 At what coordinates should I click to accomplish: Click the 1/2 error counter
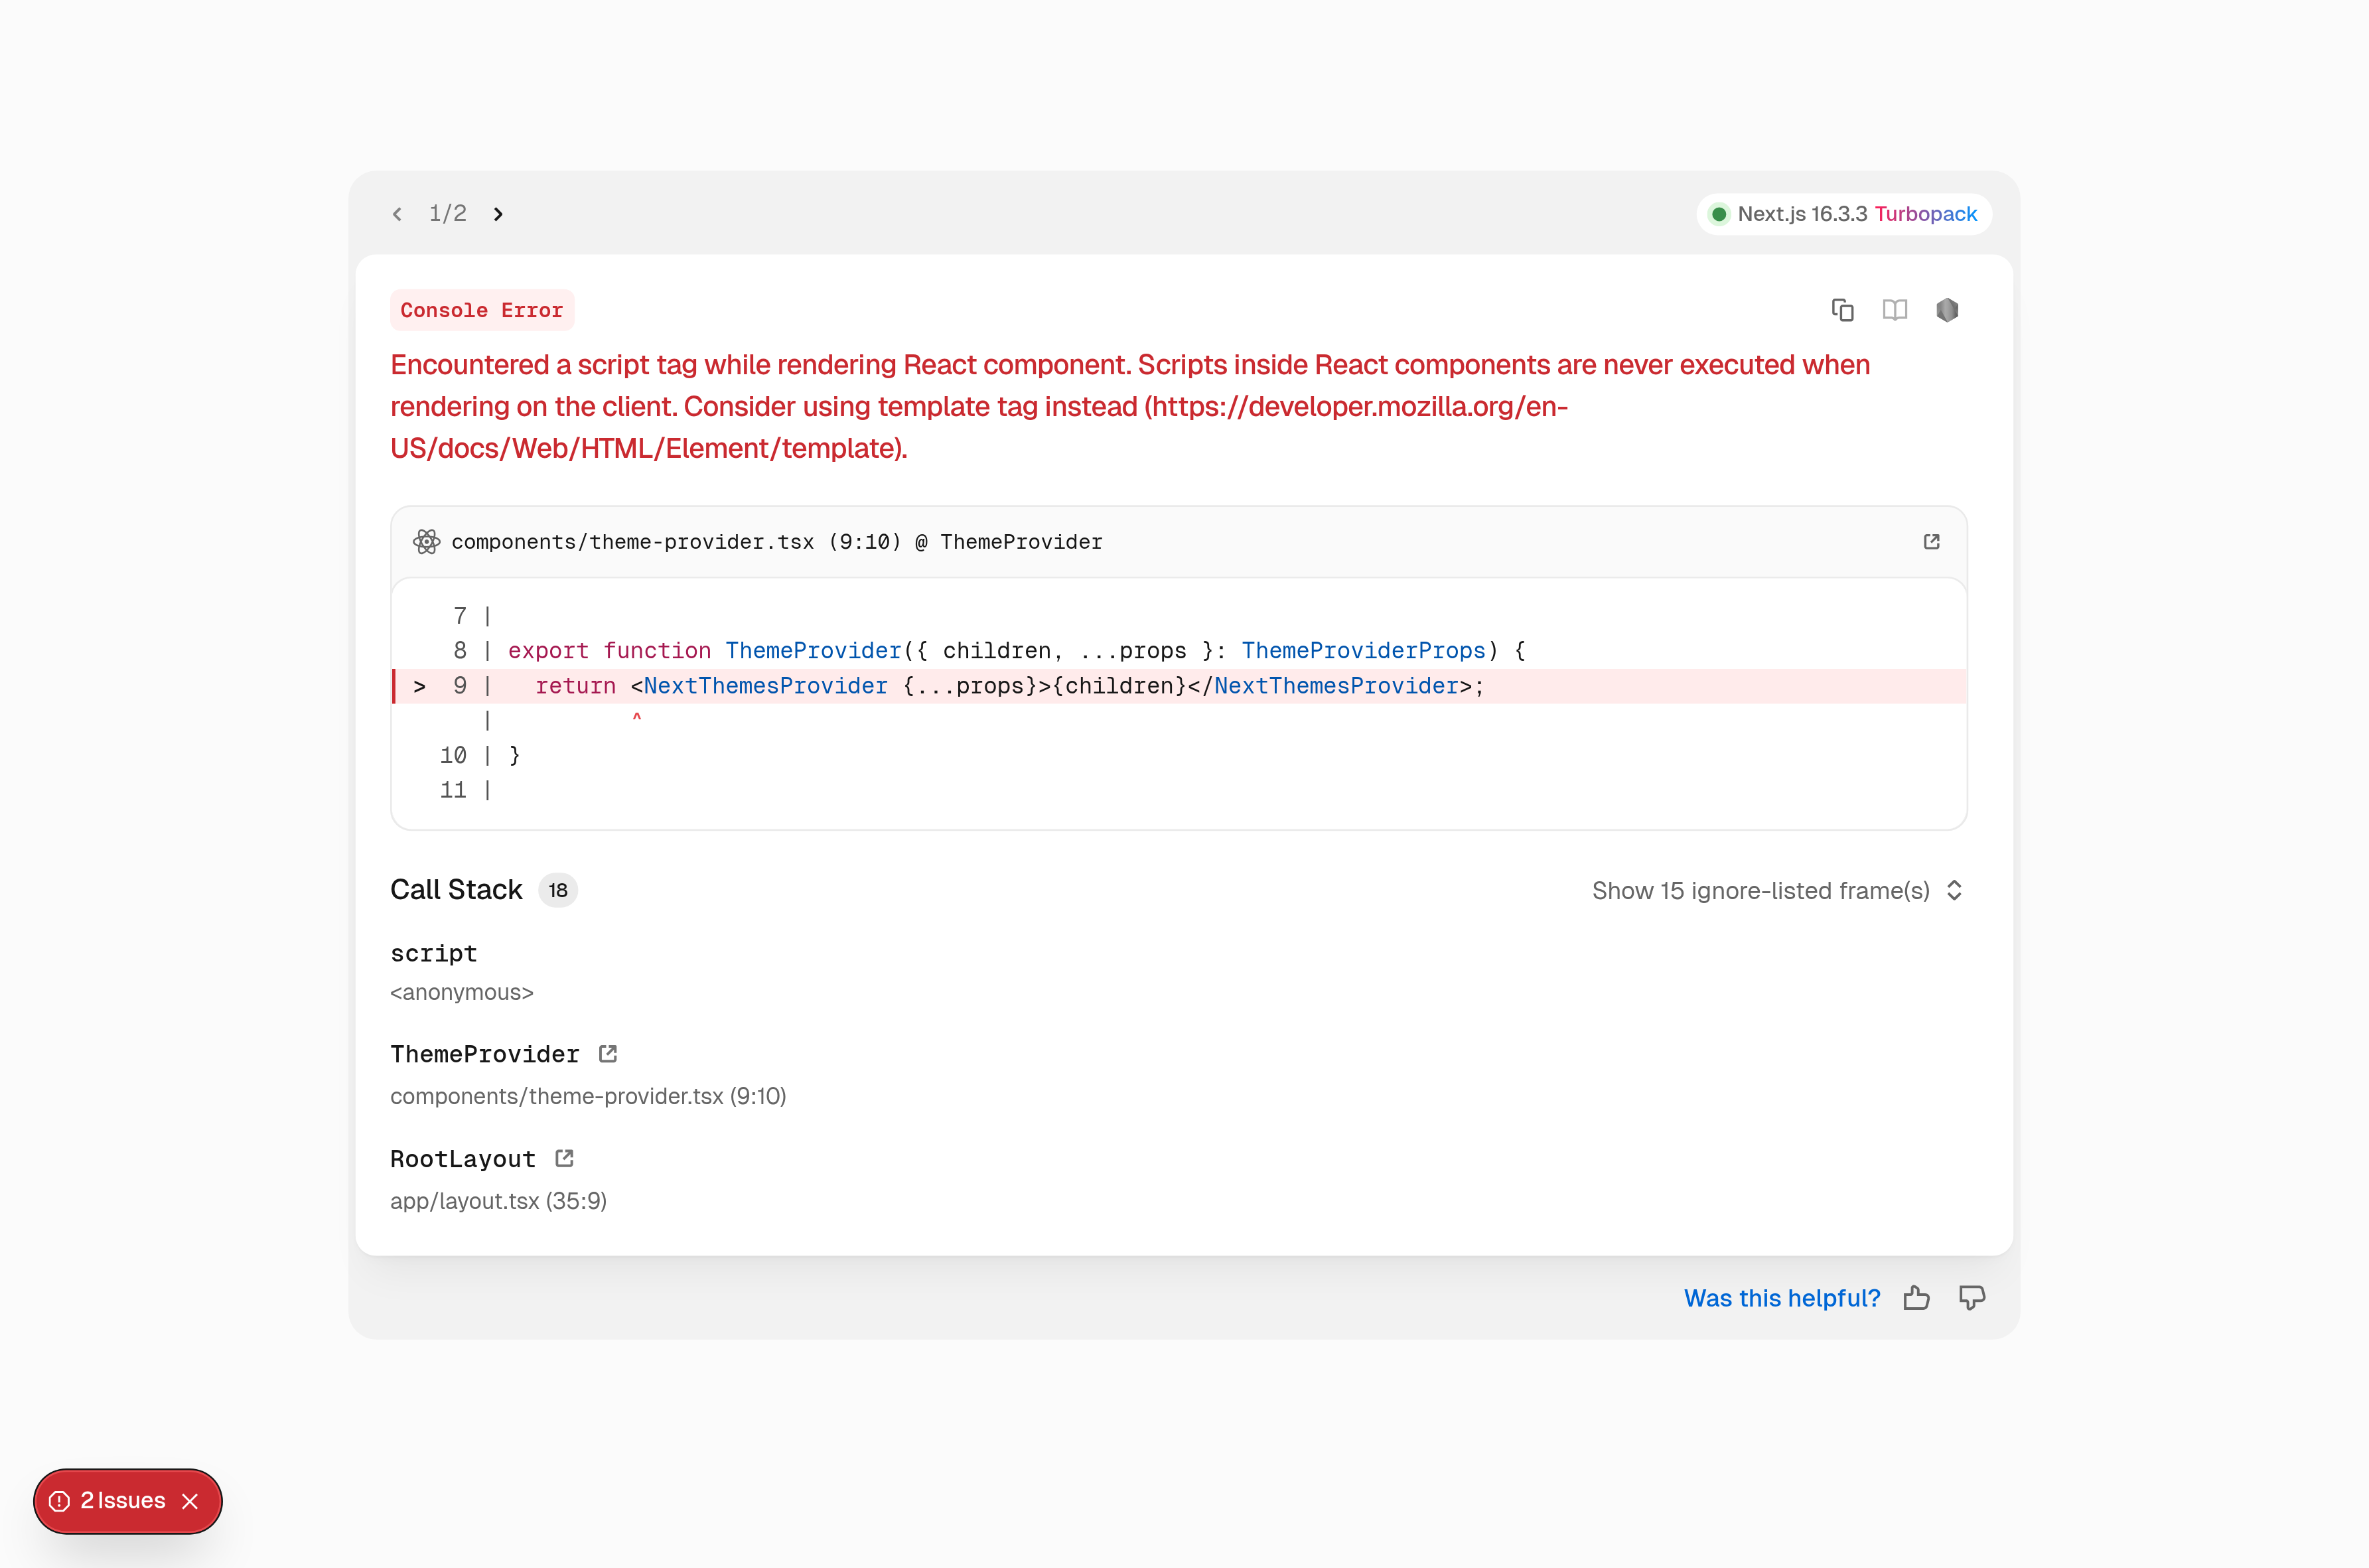pos(447,214)
